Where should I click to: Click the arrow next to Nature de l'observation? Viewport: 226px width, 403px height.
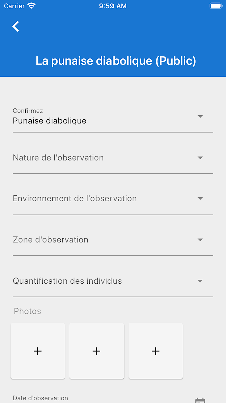200,158
